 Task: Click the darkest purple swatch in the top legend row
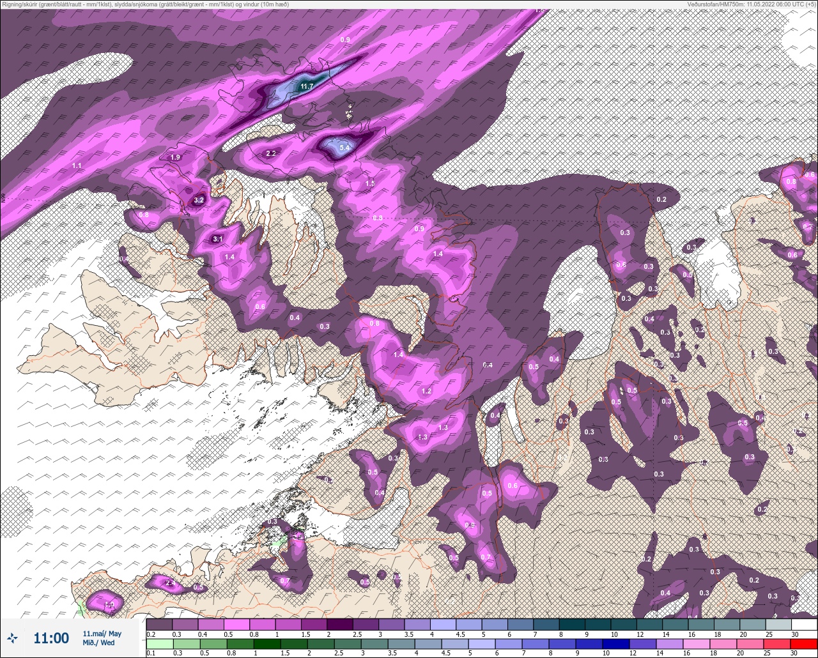tap(340, 624)
